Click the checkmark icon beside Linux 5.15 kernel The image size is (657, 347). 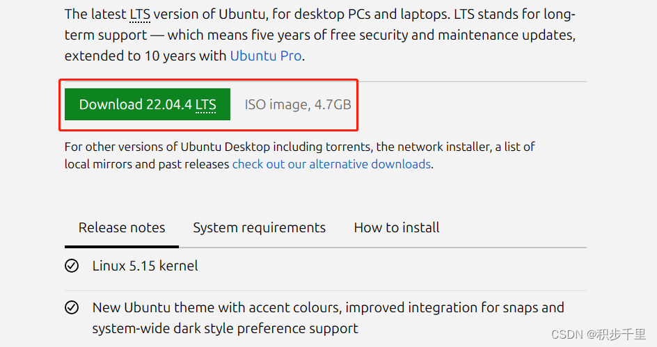click(72, 266)
